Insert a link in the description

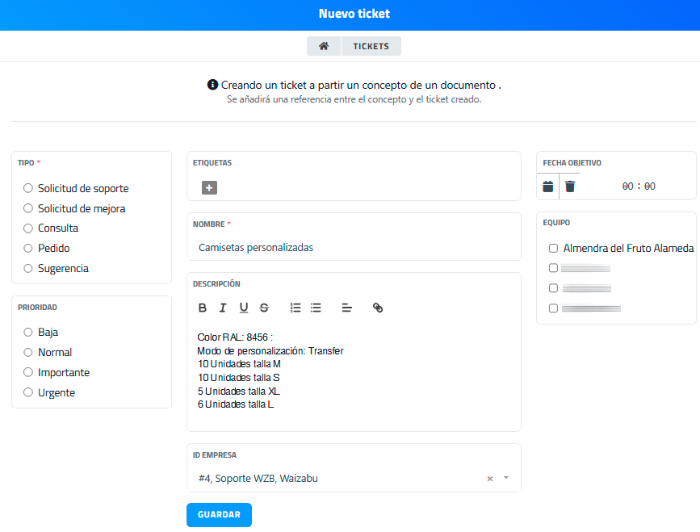(x=378, y=308)
